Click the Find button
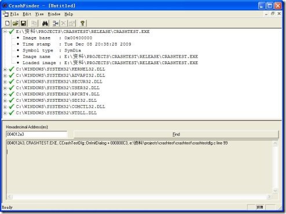The width and height of the screenshot is (286, 214). (176, 134)
